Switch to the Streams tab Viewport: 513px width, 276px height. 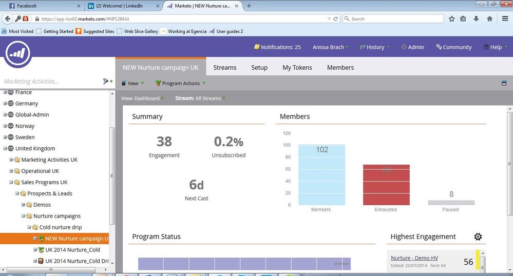pos(225,67)
